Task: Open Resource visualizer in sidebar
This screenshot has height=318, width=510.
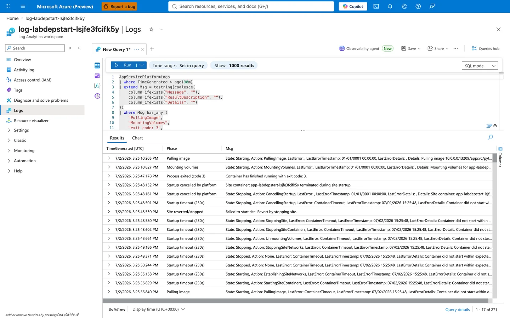Action: pos(31,121)
